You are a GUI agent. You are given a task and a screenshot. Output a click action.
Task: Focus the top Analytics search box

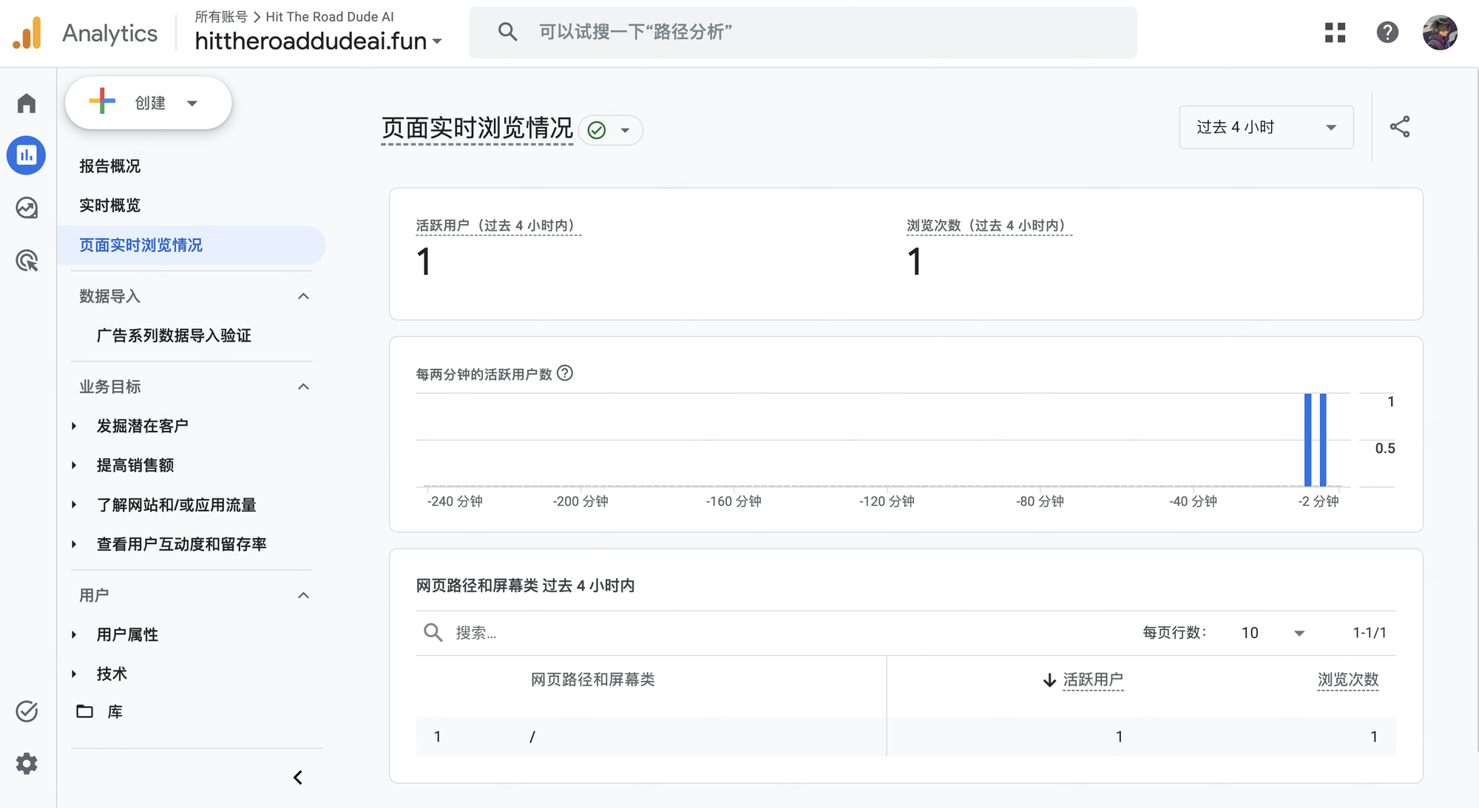(802, 33)
